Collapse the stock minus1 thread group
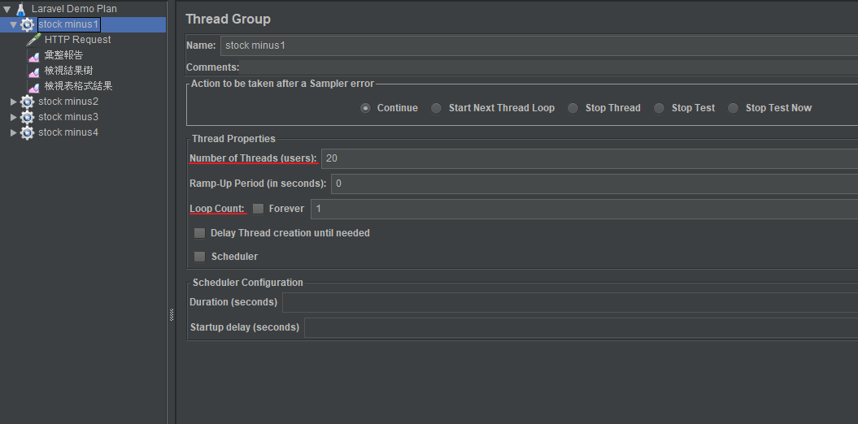This screenshot has height=424, width=858. 13,24
